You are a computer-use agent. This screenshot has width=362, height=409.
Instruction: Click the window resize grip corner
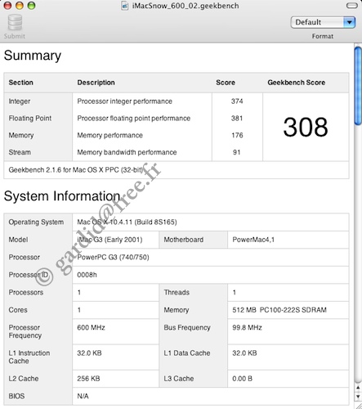tap(358, 405)
